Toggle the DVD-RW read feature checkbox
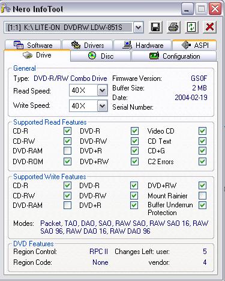The image size is (225, 281). point(134,141)
